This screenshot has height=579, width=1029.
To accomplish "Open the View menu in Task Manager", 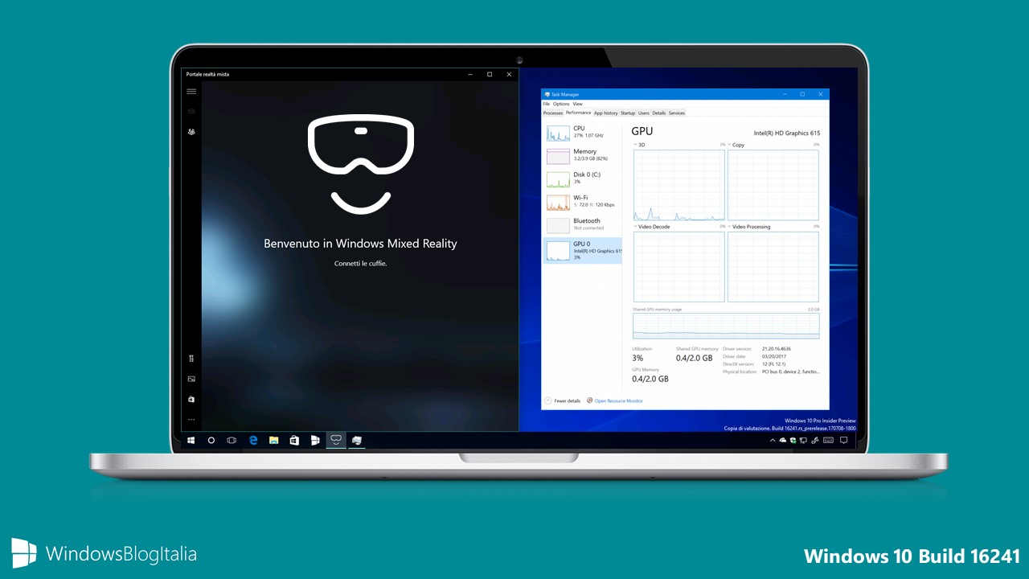I will coord(577,104).
